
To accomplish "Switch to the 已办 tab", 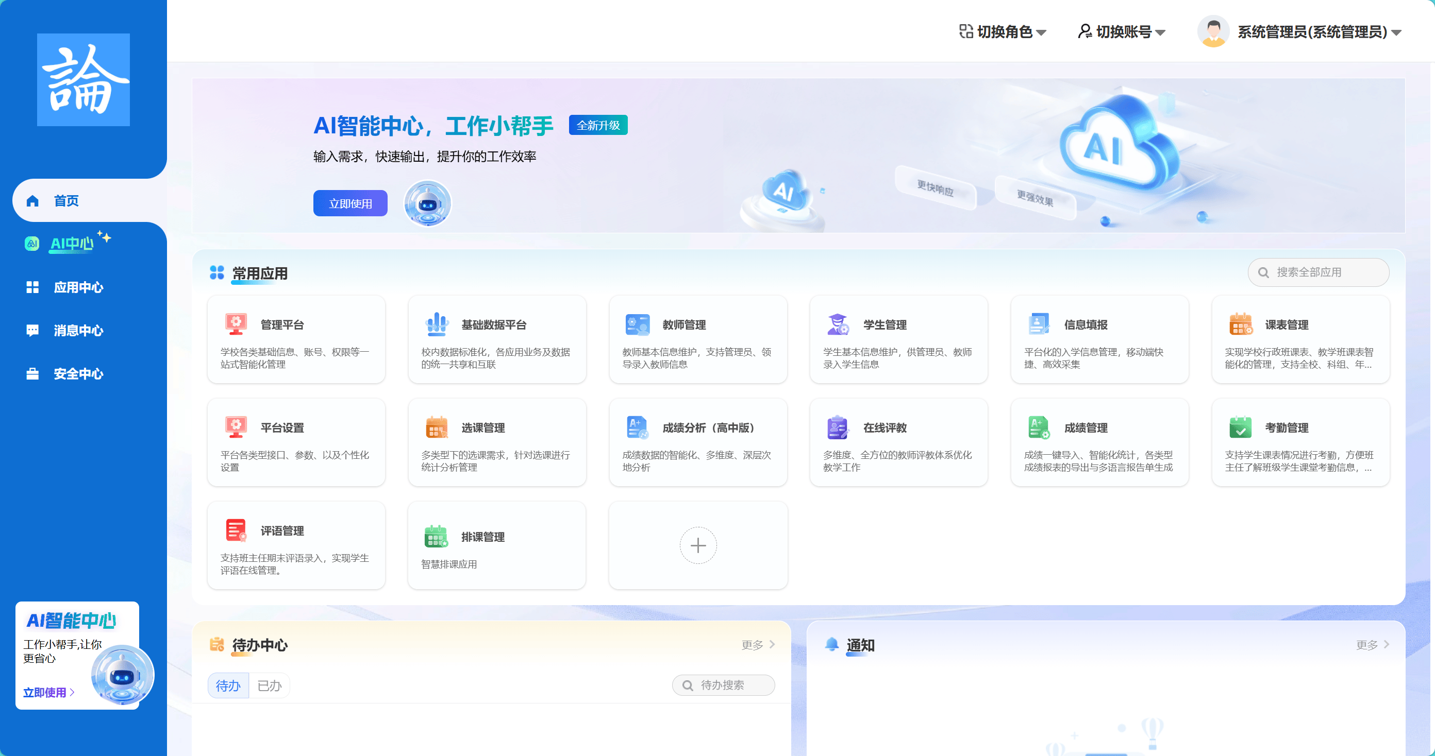I will [269, 685].
